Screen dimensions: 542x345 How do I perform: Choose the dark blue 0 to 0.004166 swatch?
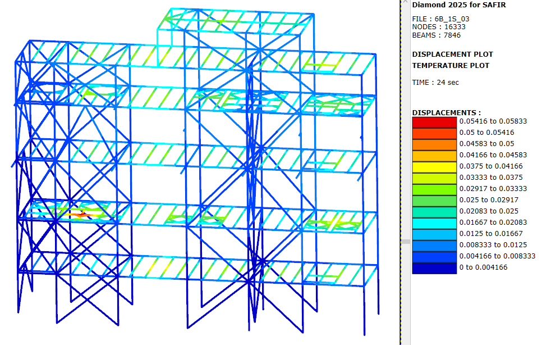point(434,268)
